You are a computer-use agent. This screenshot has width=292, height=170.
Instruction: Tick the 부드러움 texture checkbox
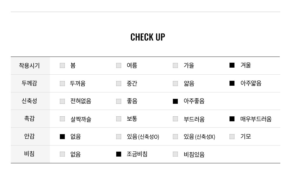tap(175, 119)
